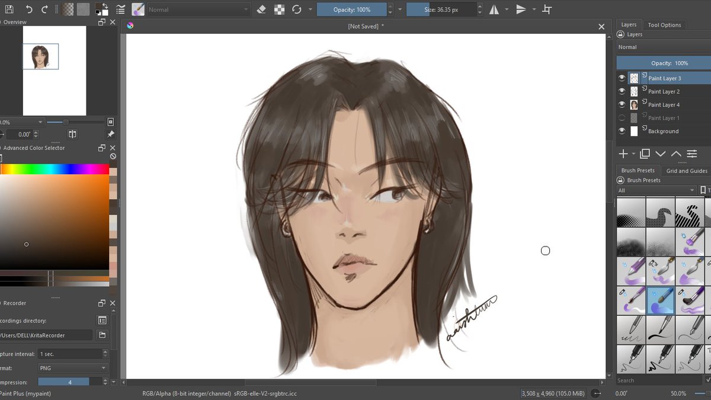Switch to the Tool Options tab

click(x=664, y=25)
